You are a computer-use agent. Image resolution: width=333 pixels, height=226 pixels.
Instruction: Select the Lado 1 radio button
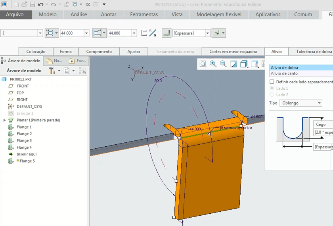(x=272, y=88)
